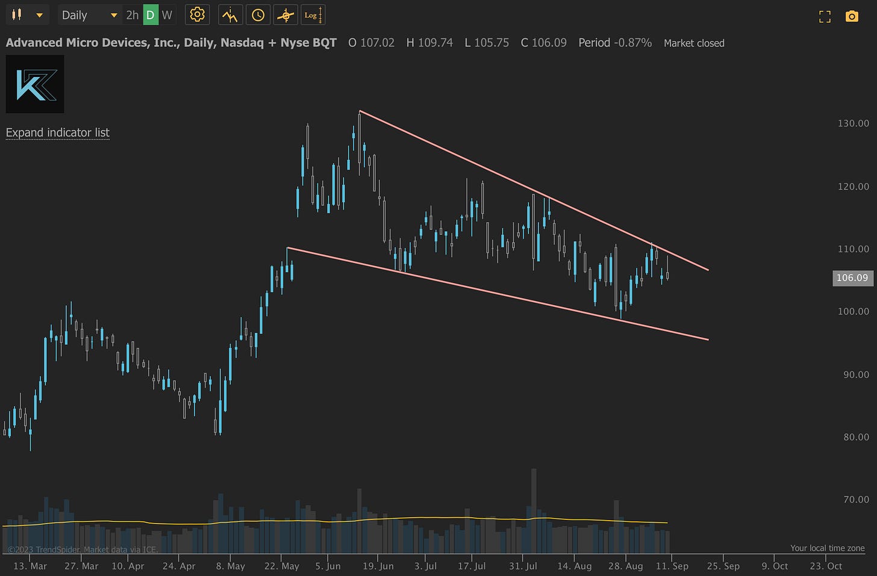Toggle the crosshair tool icon
This screenshot has width=877, height=576.
286,15
